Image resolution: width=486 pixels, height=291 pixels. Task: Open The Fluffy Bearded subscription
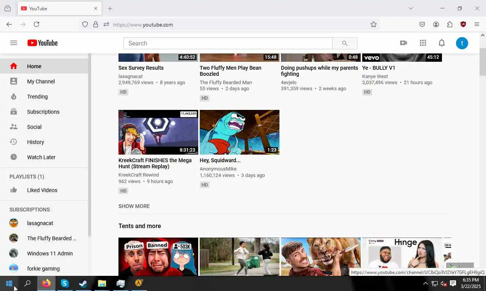click(x=44, y=238)
